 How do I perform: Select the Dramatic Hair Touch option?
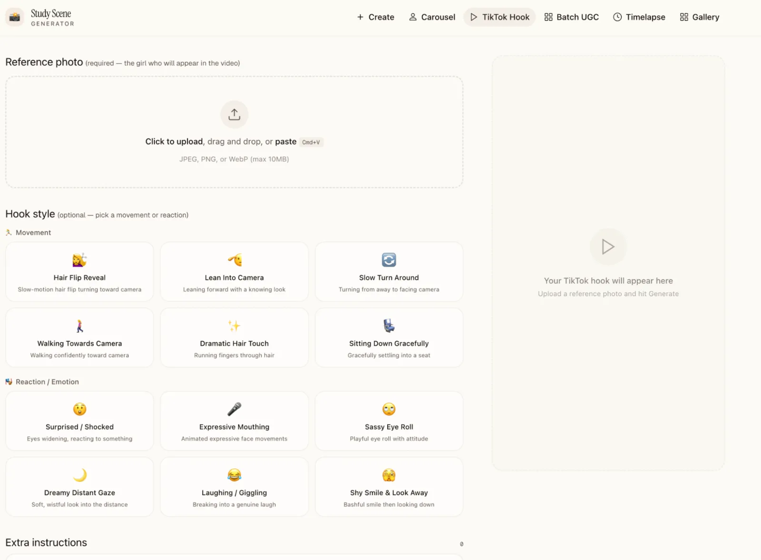click(234, 337)
